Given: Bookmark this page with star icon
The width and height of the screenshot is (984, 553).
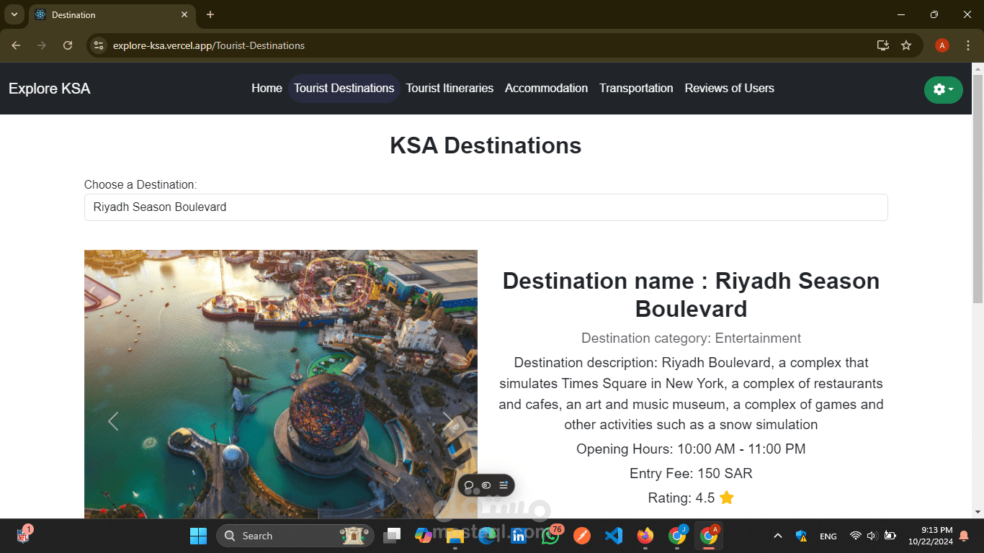Looking at the screenshot, I should click(x=906, y=45).
